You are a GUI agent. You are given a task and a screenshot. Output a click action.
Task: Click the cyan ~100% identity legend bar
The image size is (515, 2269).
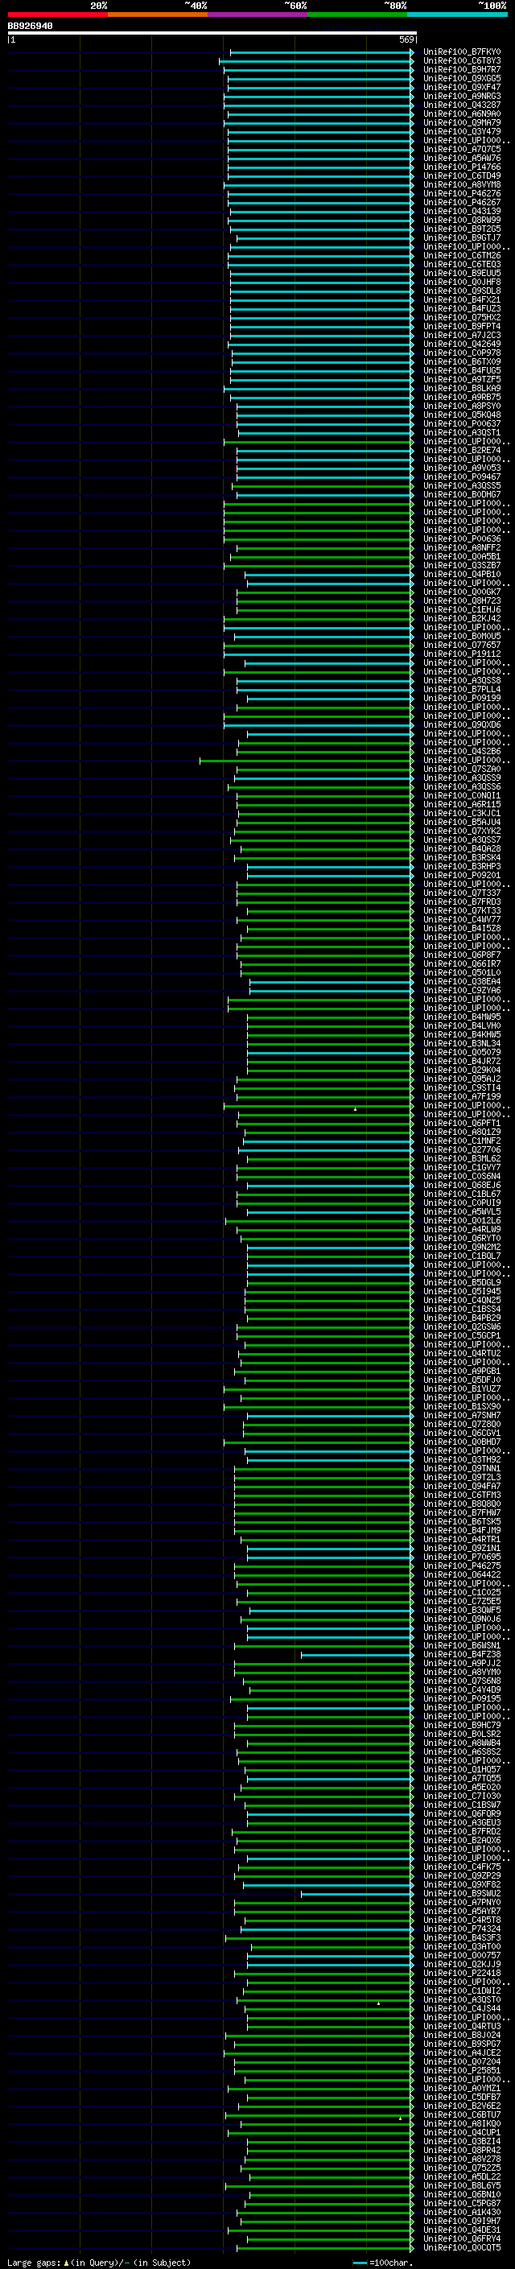(457, 15)
